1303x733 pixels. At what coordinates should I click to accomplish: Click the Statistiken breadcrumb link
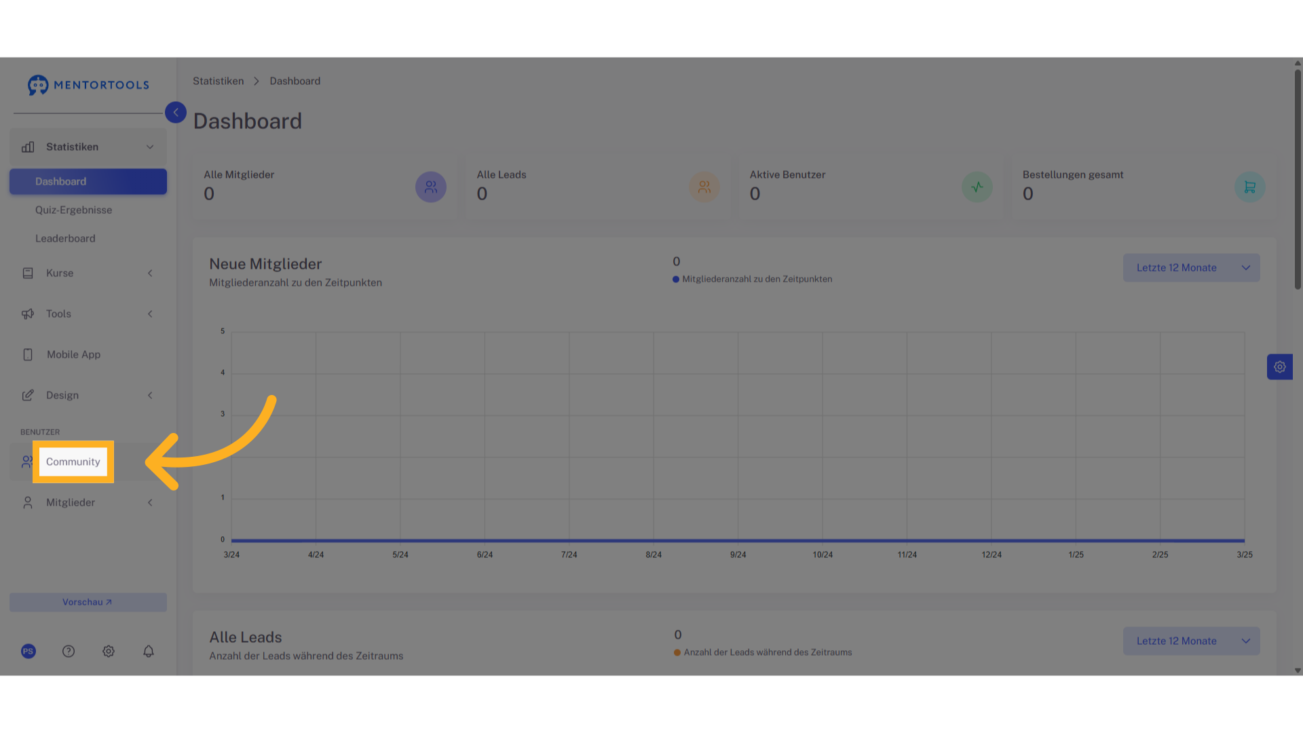pos(218,81)
